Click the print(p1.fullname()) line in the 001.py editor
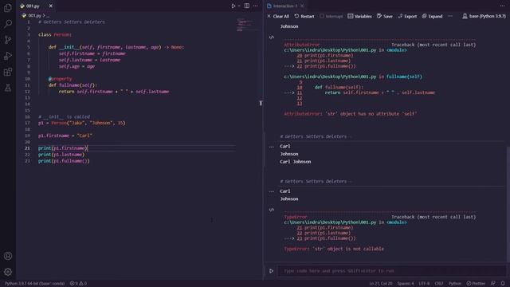This screenshot has width=510, height=287. [x=64, y=161]
